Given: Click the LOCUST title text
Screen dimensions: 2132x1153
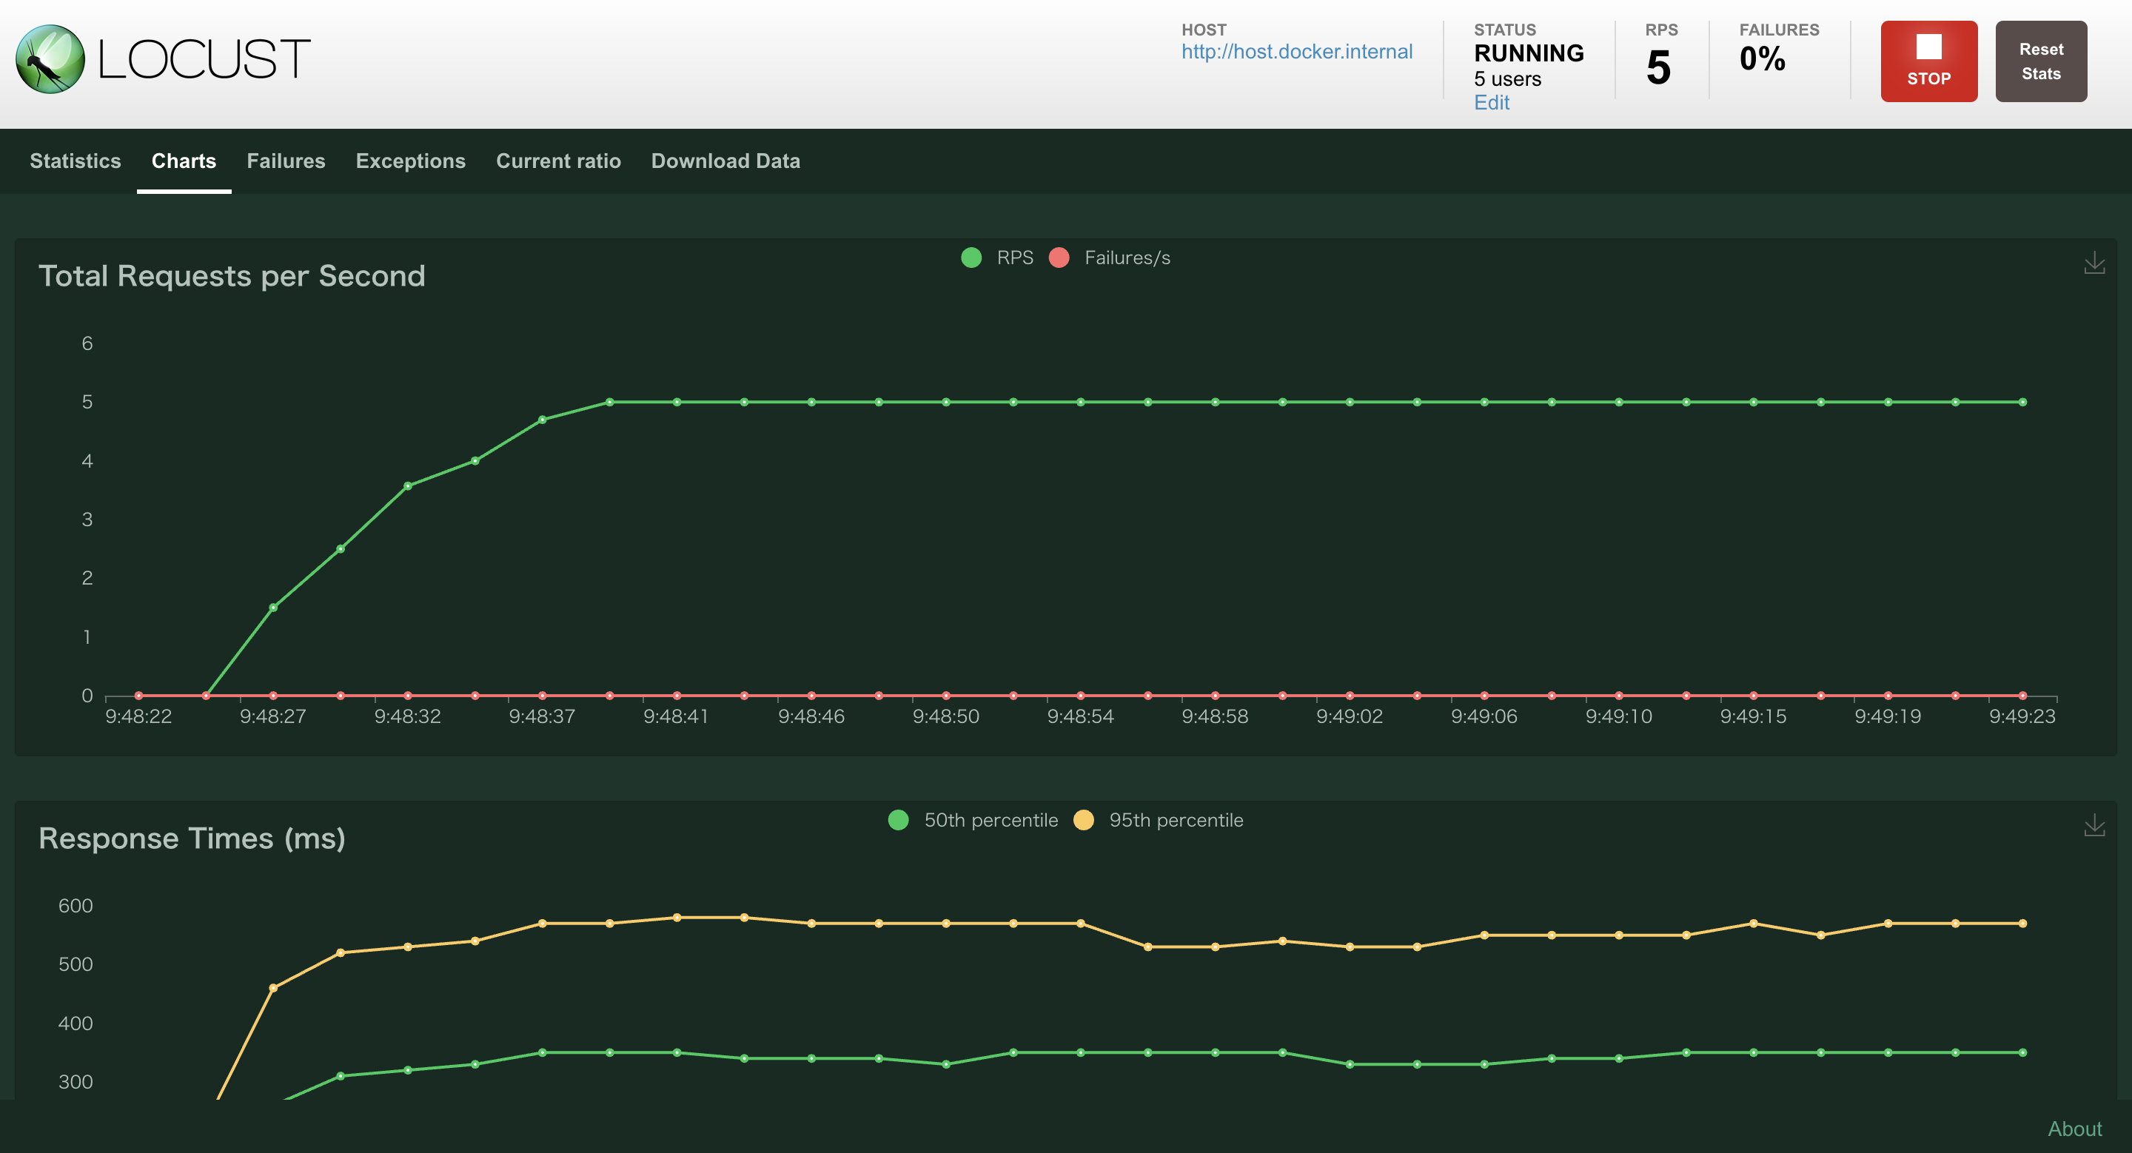Looking at the screenshot, I should [204, 59].
